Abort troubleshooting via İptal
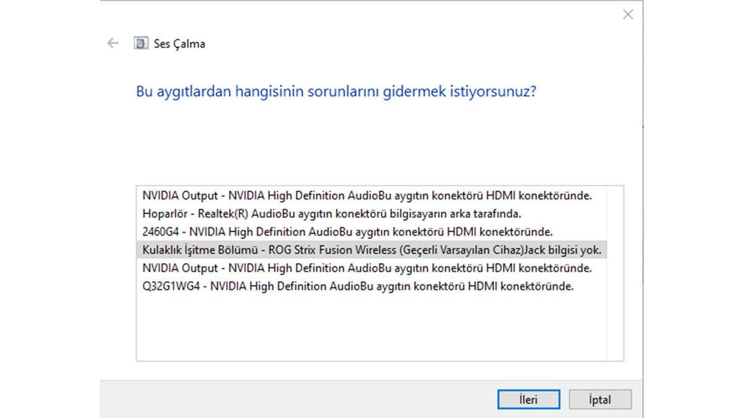This screenshot has width=743, height=418. 600,399
